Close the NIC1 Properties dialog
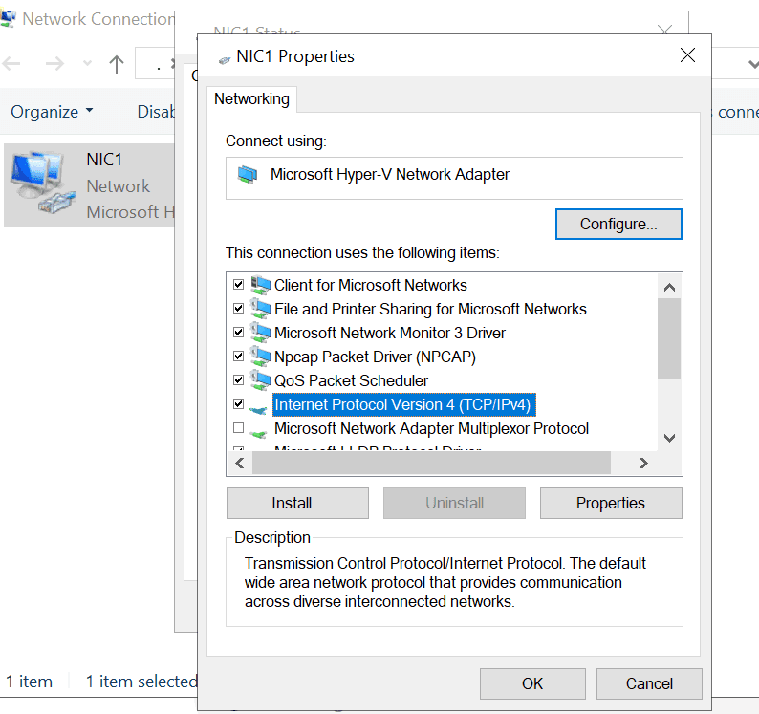The width and height of the screenshot is (759, 714). click(687, 55)
